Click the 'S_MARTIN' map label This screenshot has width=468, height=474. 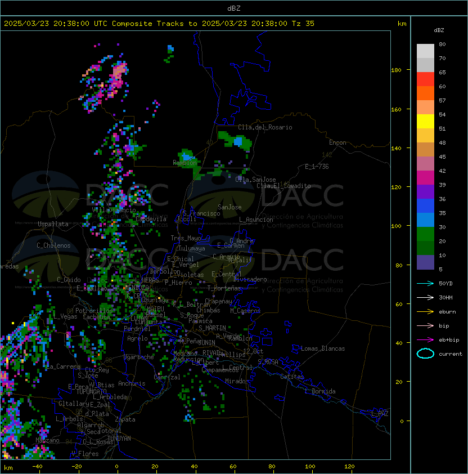[x=213, y=328]
